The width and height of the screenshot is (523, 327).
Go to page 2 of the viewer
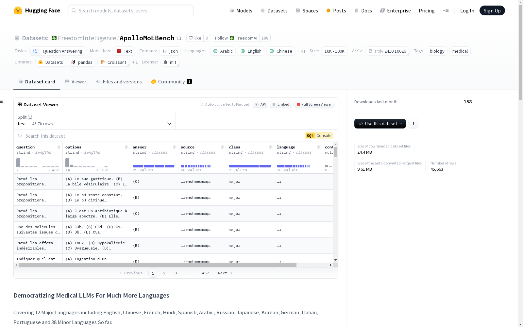164,273
